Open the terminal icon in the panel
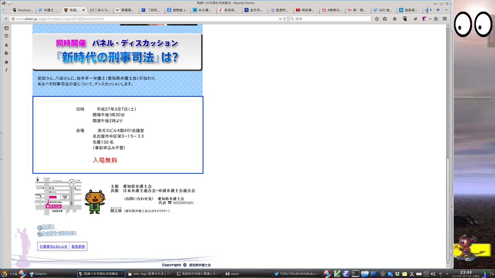 click(x=355, y=273)
